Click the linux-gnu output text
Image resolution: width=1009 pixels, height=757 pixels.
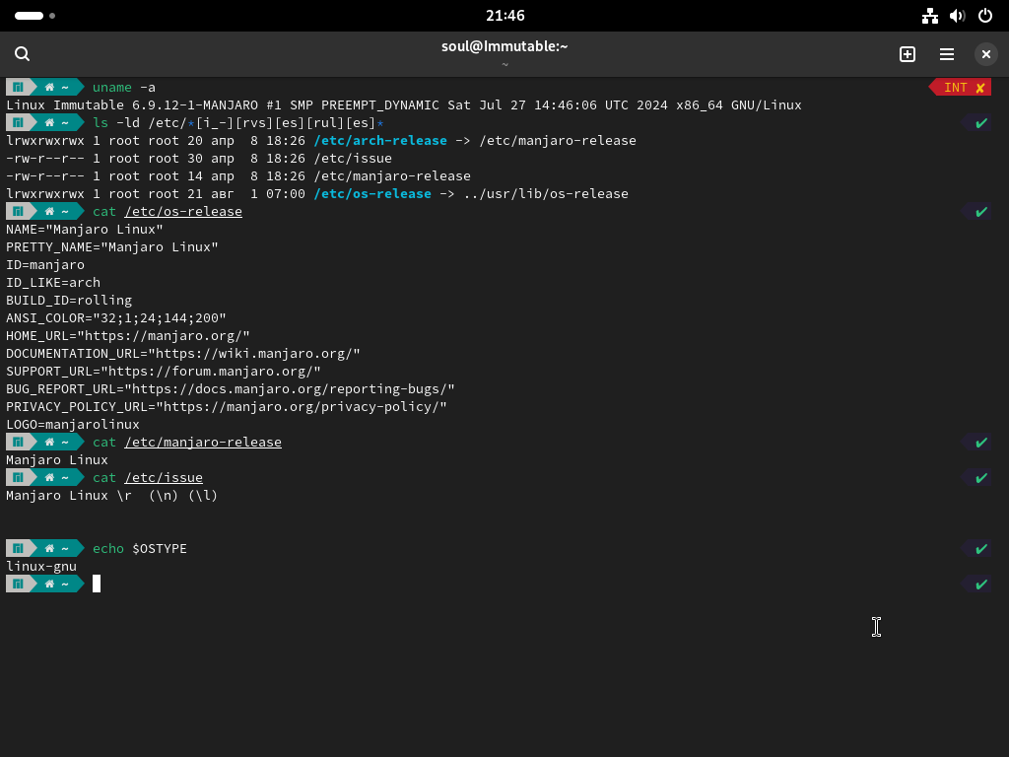[41, 566]
